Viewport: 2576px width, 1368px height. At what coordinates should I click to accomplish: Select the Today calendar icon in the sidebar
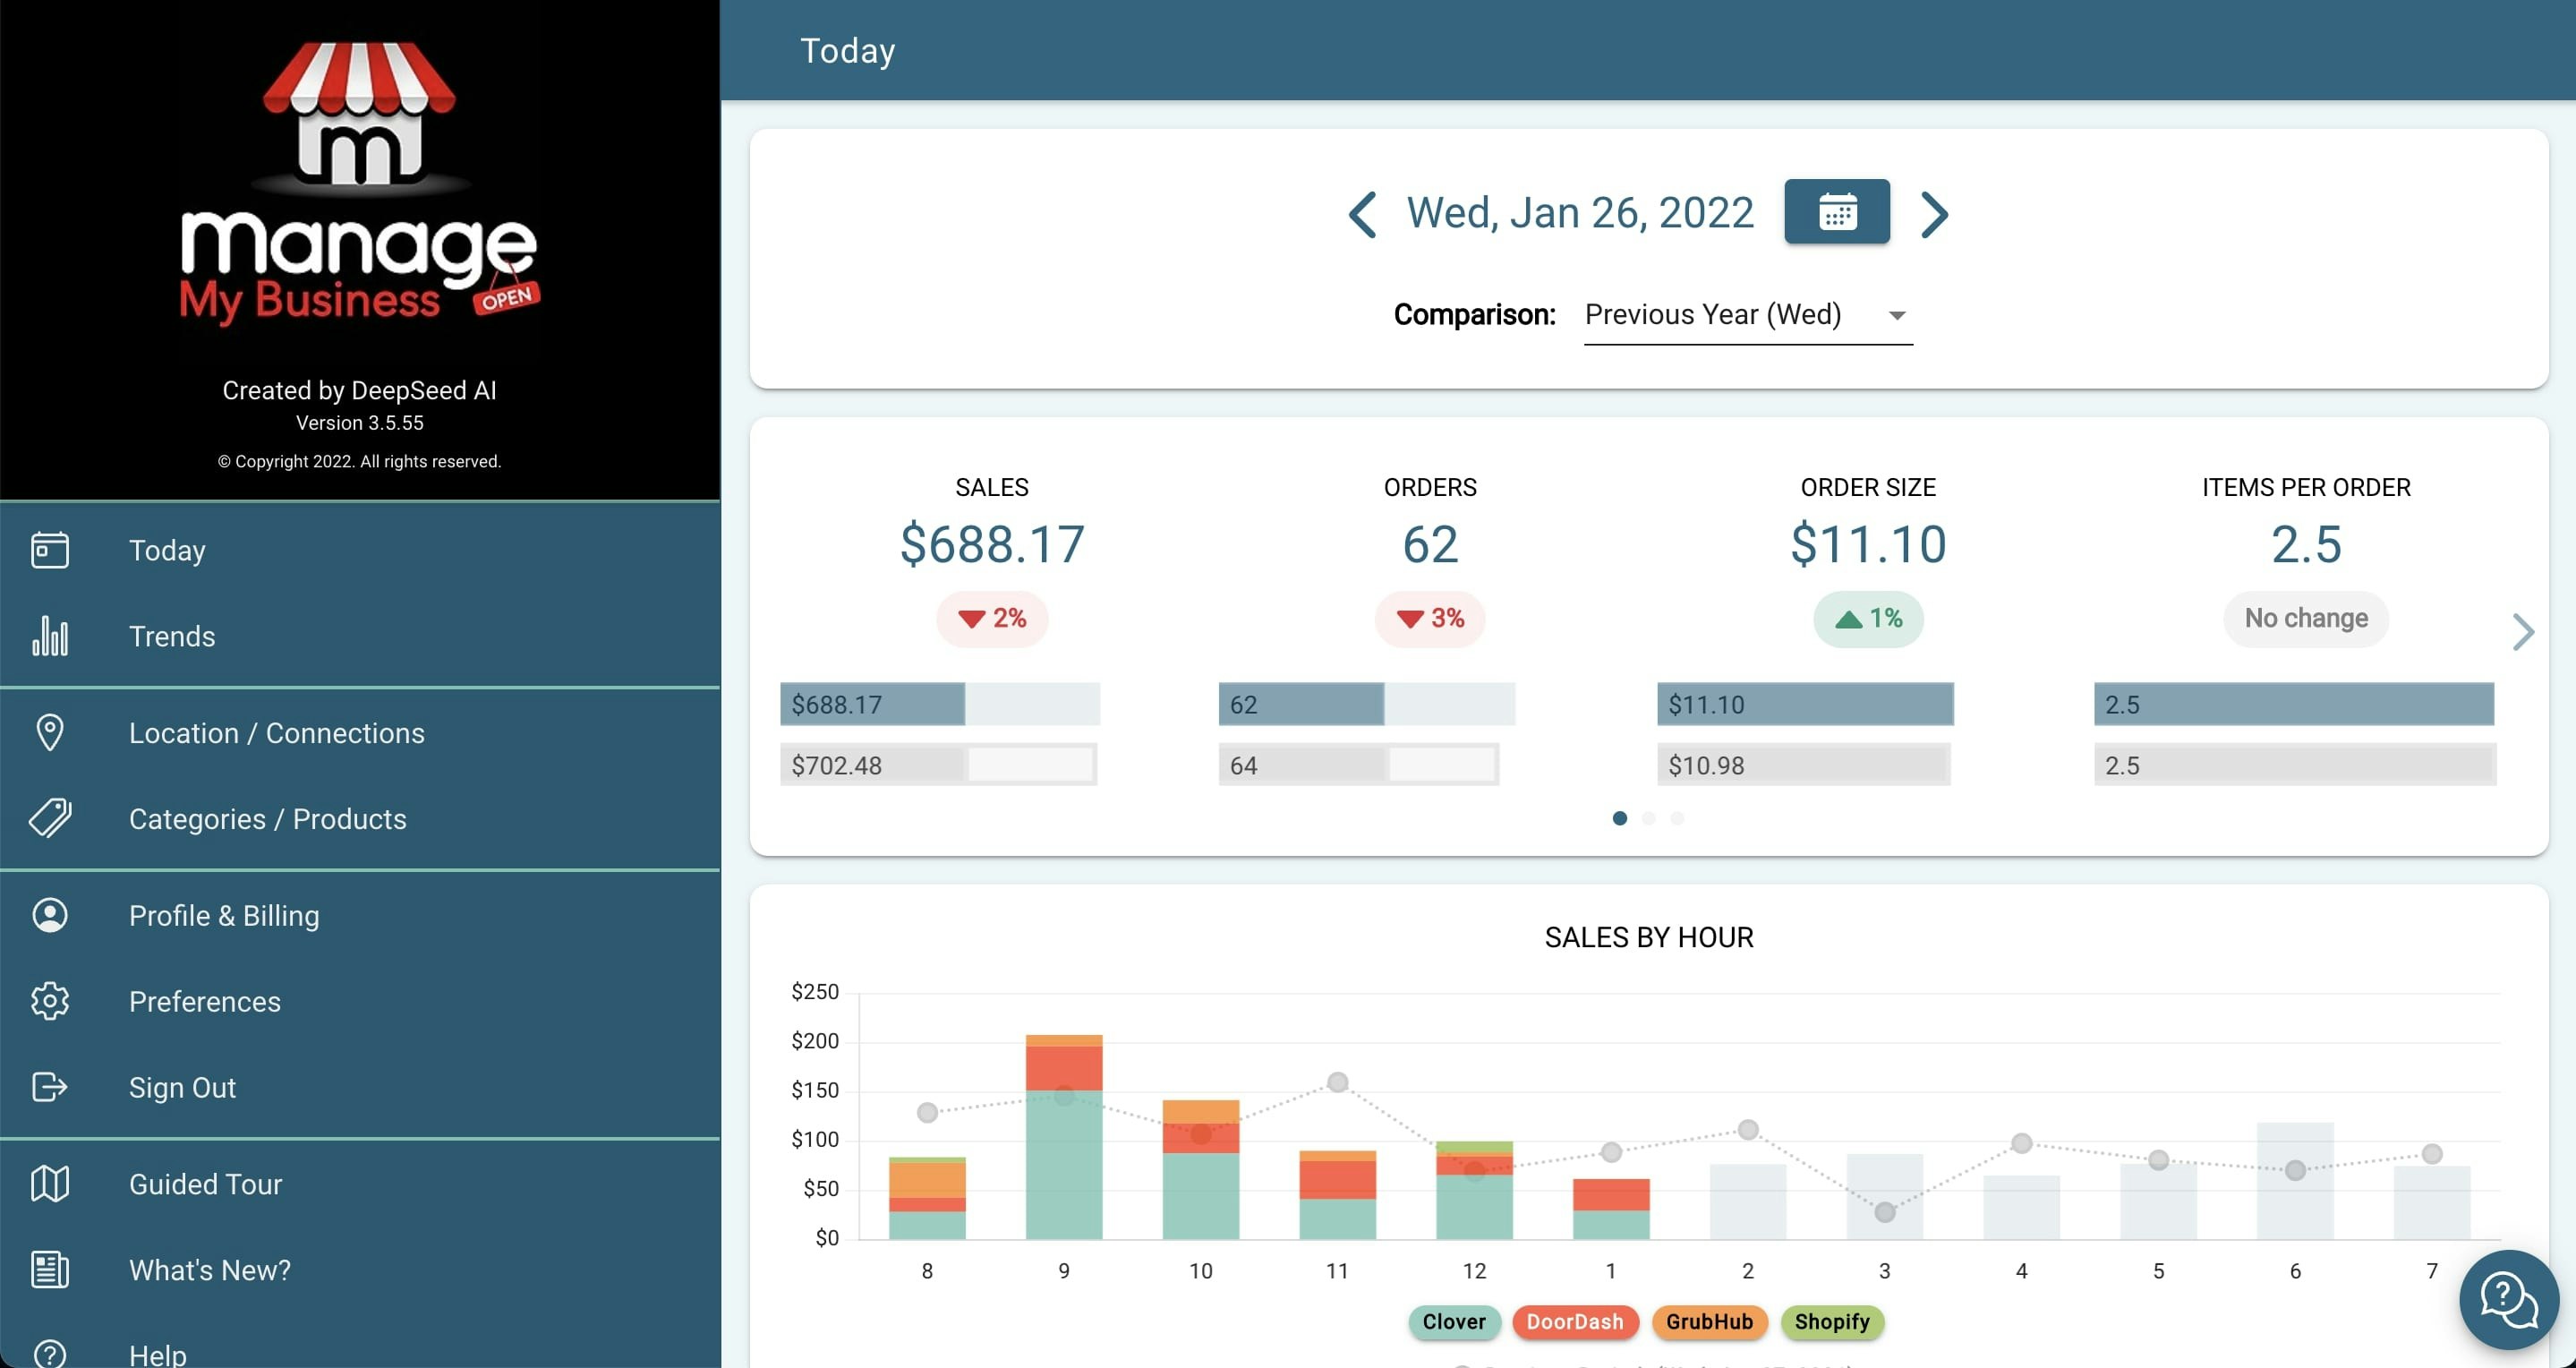pos(50,549)
